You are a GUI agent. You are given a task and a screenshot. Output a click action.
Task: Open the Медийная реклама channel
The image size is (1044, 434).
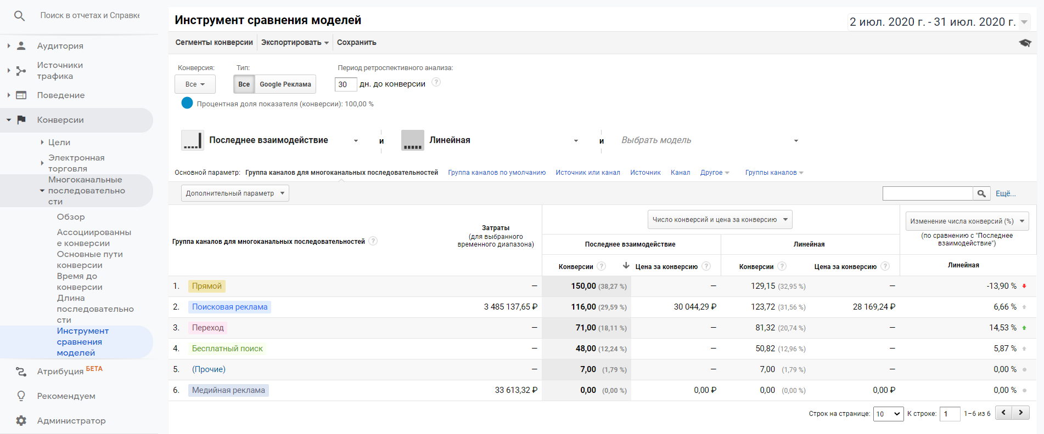228,390
